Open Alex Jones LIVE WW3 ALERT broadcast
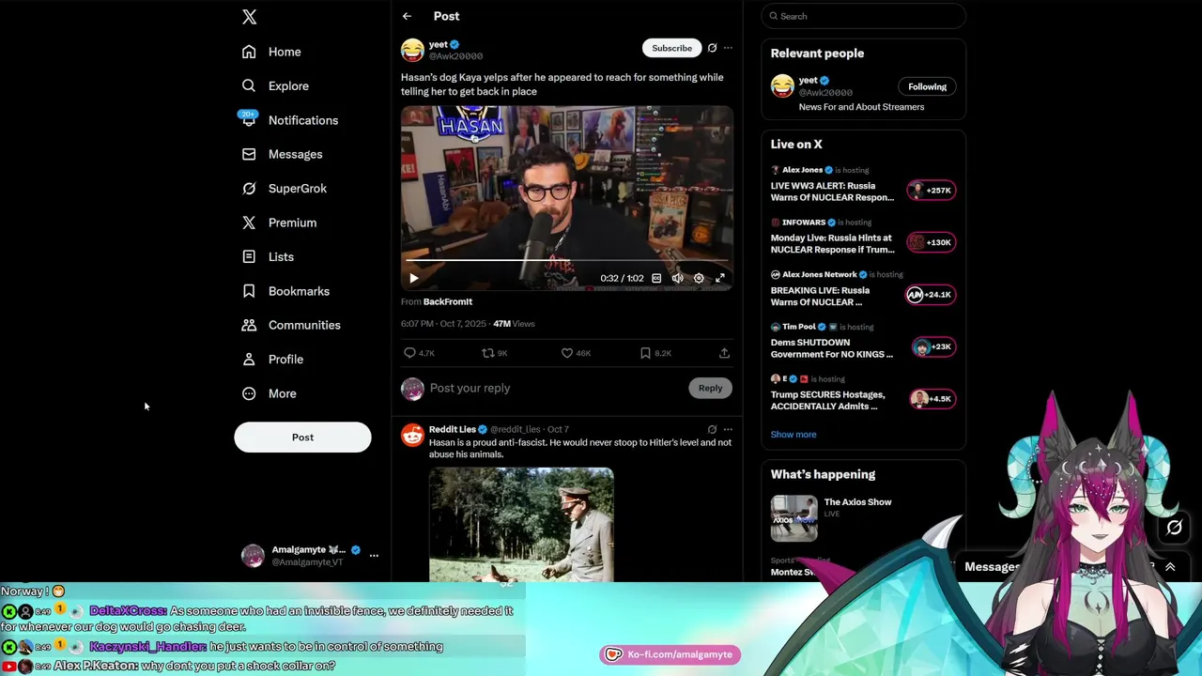This screenshot has height=676, width=1202. (x=832, y=192)
